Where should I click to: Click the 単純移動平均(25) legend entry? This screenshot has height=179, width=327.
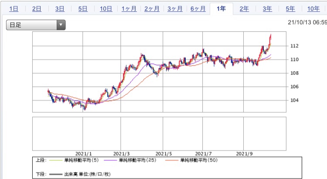[137, 160]
